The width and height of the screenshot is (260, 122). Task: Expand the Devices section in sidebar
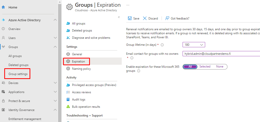point(55,83)
